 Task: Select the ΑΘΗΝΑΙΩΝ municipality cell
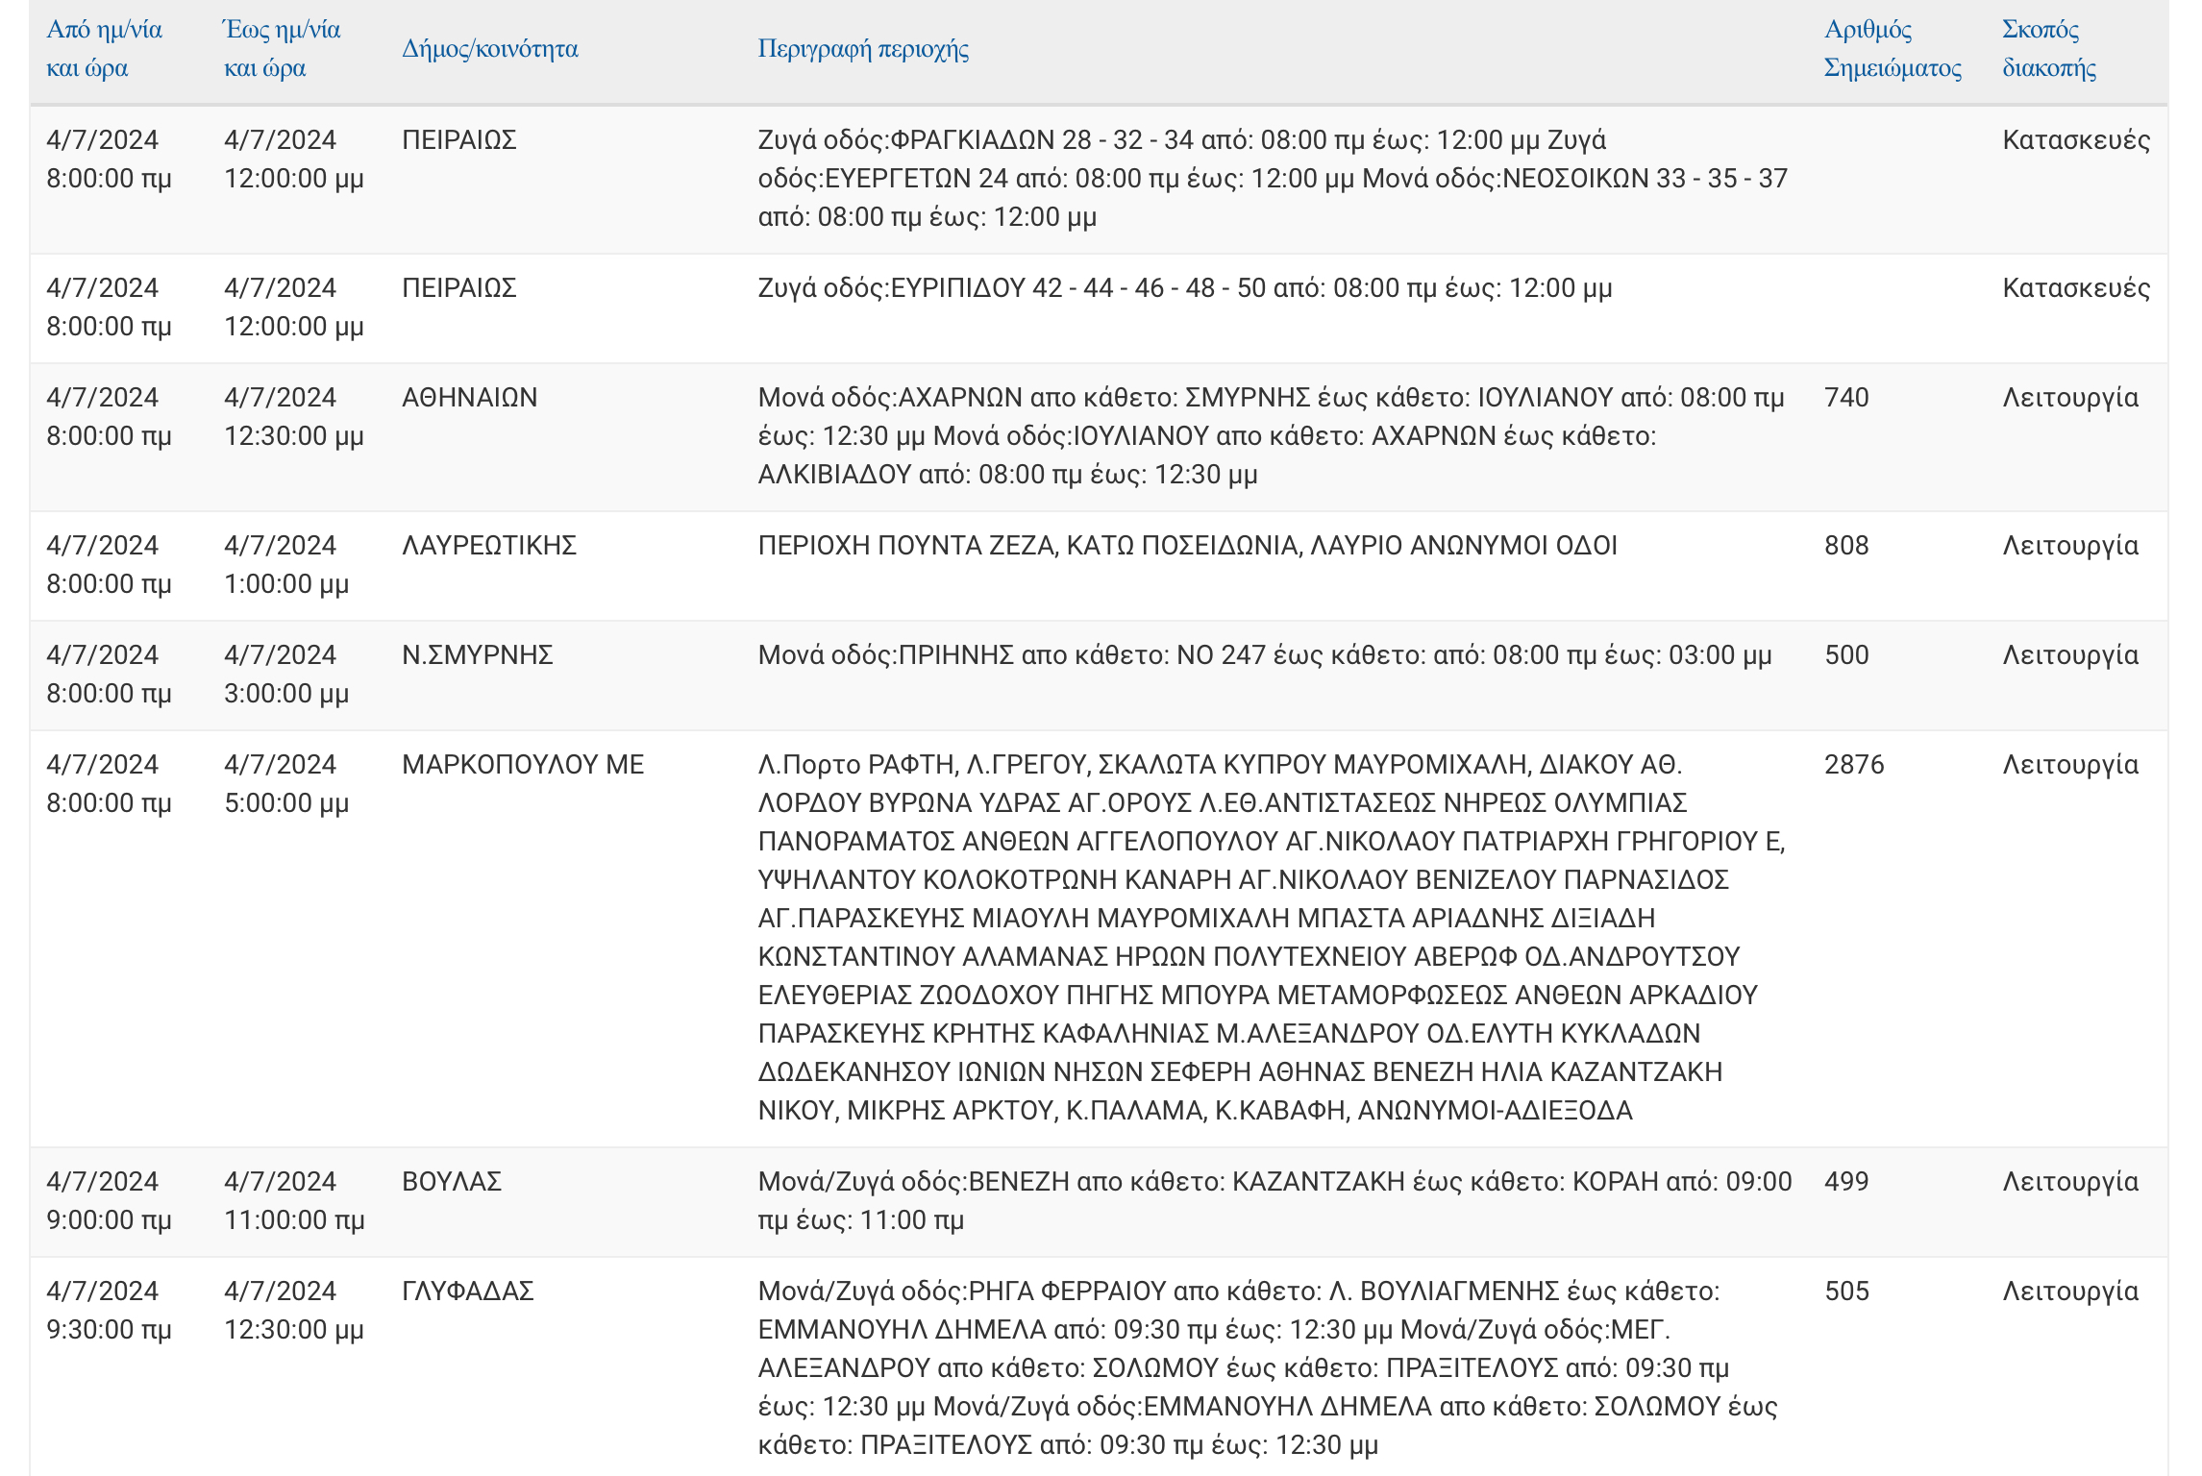[x=470, y=397]
